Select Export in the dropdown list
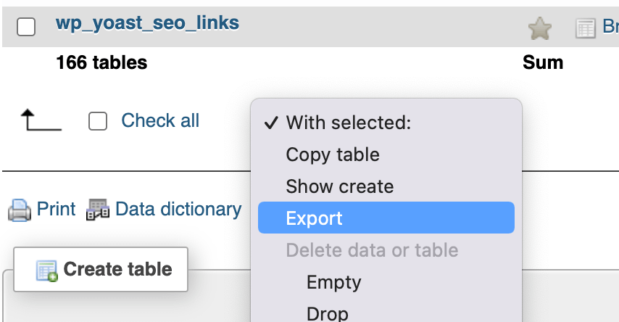Viewport: 619px width, 322px height. point(315,218)
